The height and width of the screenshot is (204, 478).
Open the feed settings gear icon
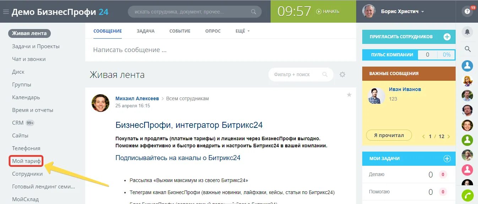tap(342, 75)
